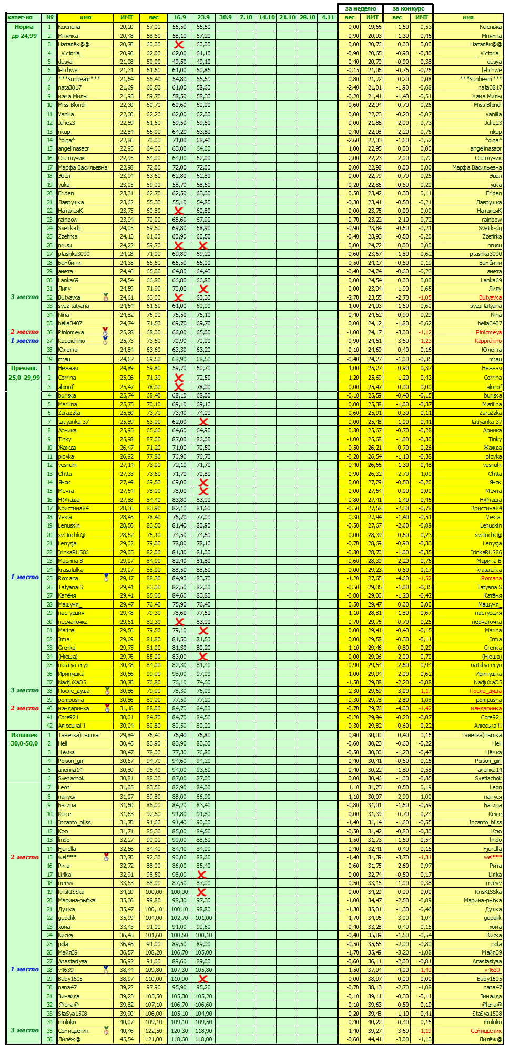509x1053 pixels.
Task: Click '3 место' label next to Семицветик
Action: [x=25, y=1030]
